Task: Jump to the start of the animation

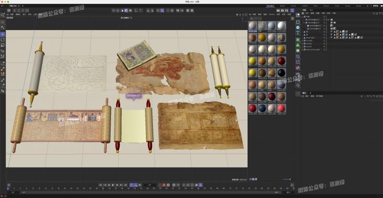Action: 100,185
